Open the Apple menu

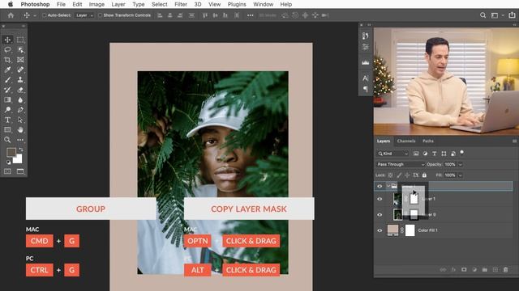coord(11,4)
